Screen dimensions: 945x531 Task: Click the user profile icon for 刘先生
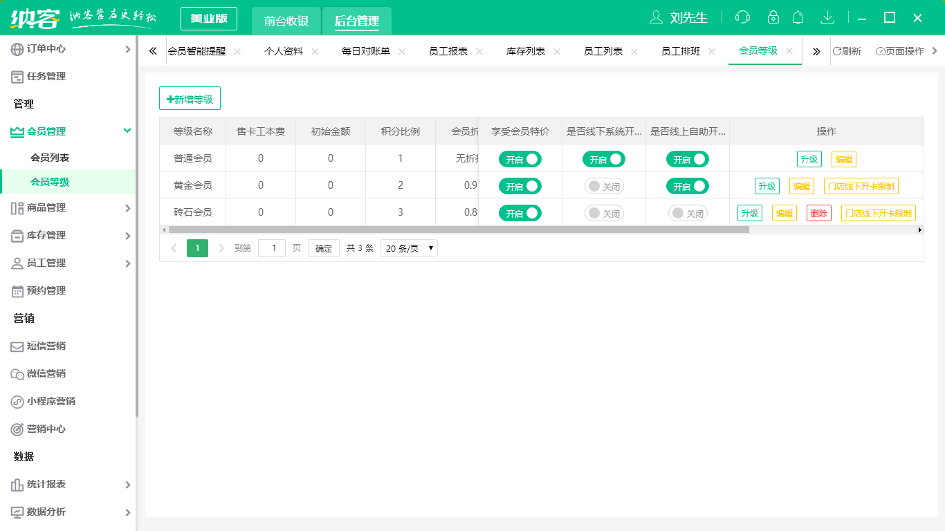click(x=656, y=17)
